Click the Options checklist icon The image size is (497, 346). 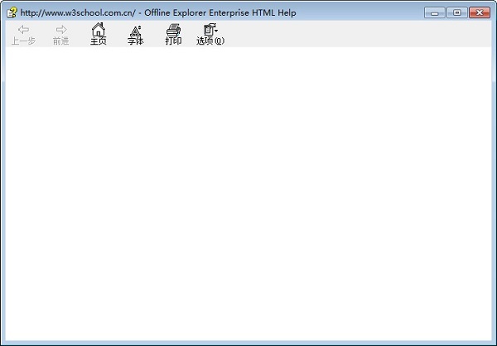pos(209,30)
